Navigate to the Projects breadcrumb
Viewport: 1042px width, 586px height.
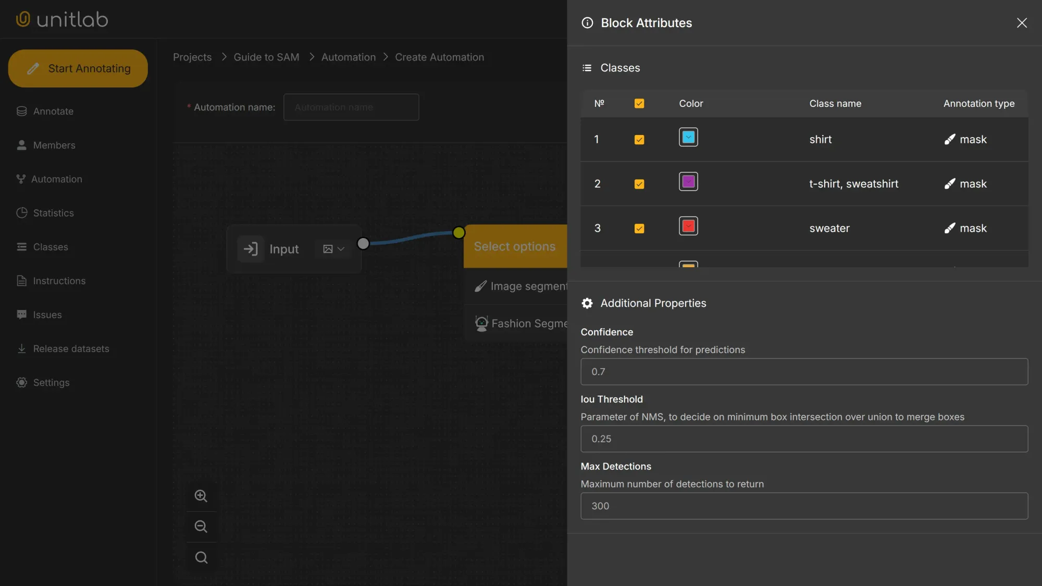[192, 57]
